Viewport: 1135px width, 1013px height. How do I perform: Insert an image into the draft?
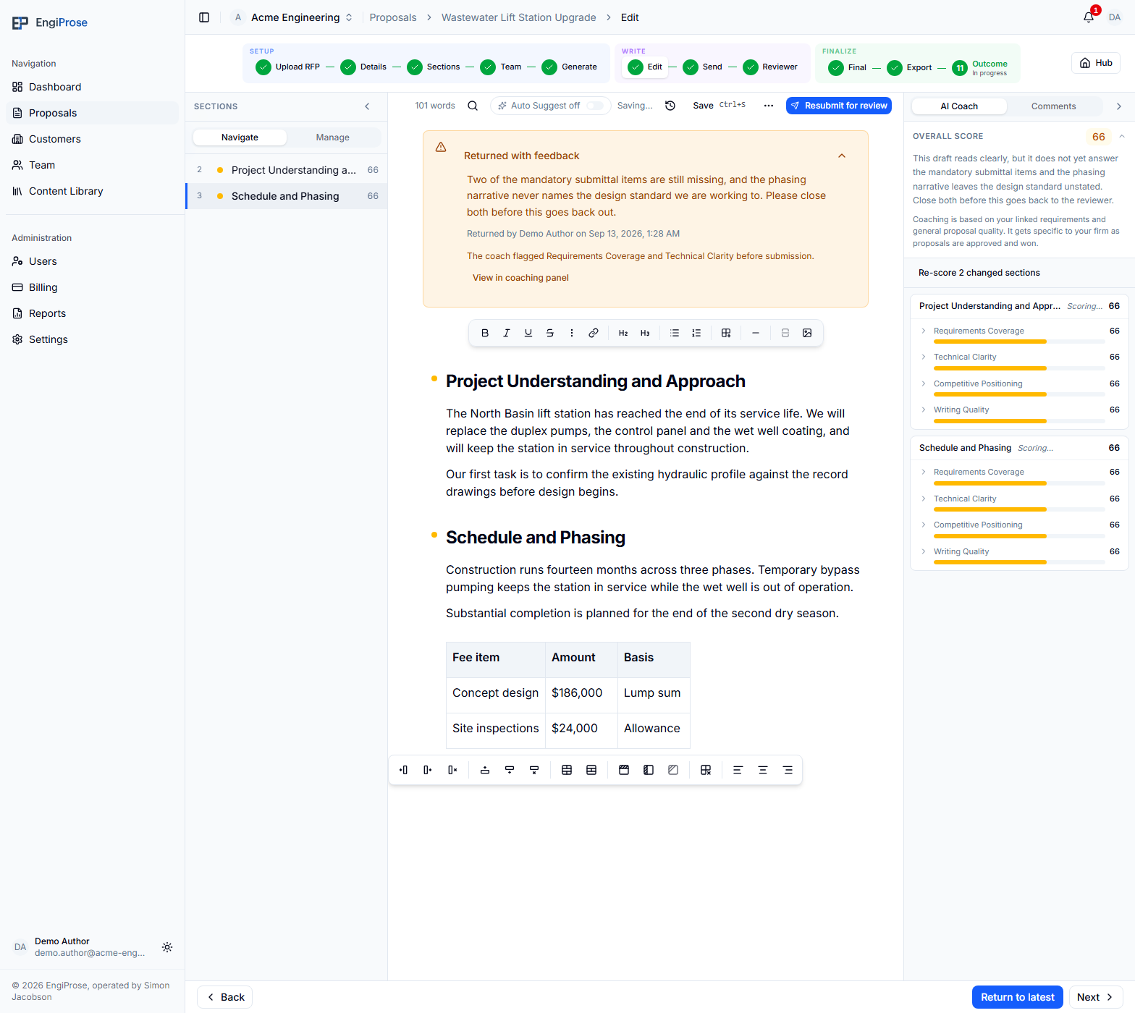click(807, 333)
